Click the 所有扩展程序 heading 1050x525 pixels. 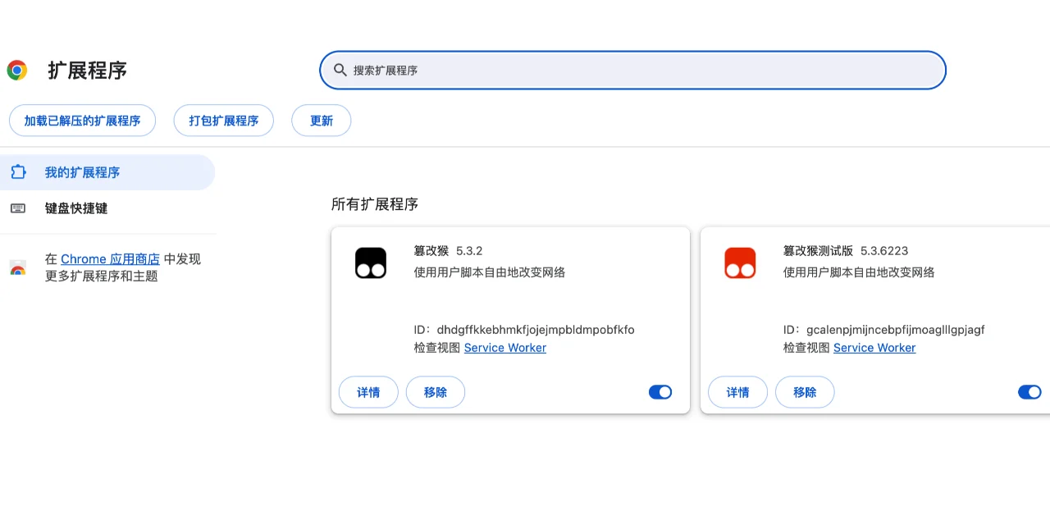coord(375,204)
